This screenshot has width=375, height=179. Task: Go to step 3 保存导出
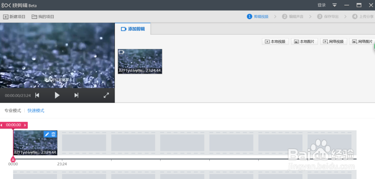[328, 16]
